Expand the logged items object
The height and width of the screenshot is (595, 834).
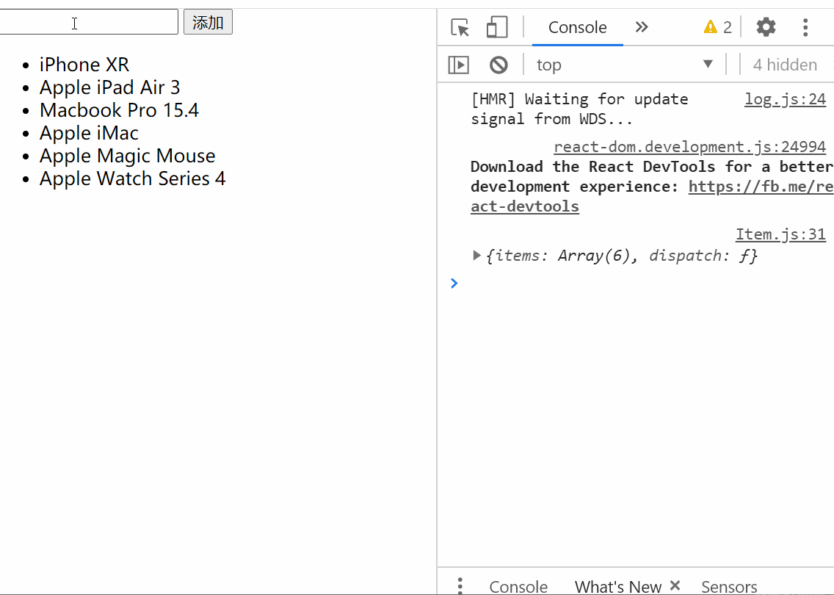pyautogui.click(x=476, y=256)
